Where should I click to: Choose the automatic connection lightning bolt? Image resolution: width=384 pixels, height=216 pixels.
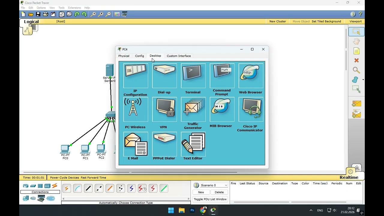pyautogui.click(x=67, y=188)
